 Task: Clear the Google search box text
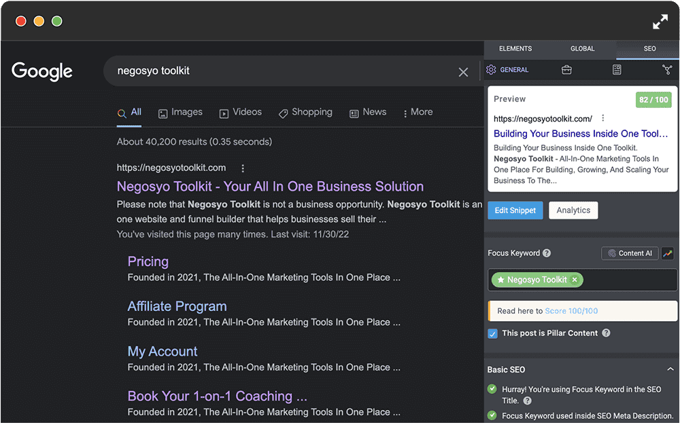(463, 72)
